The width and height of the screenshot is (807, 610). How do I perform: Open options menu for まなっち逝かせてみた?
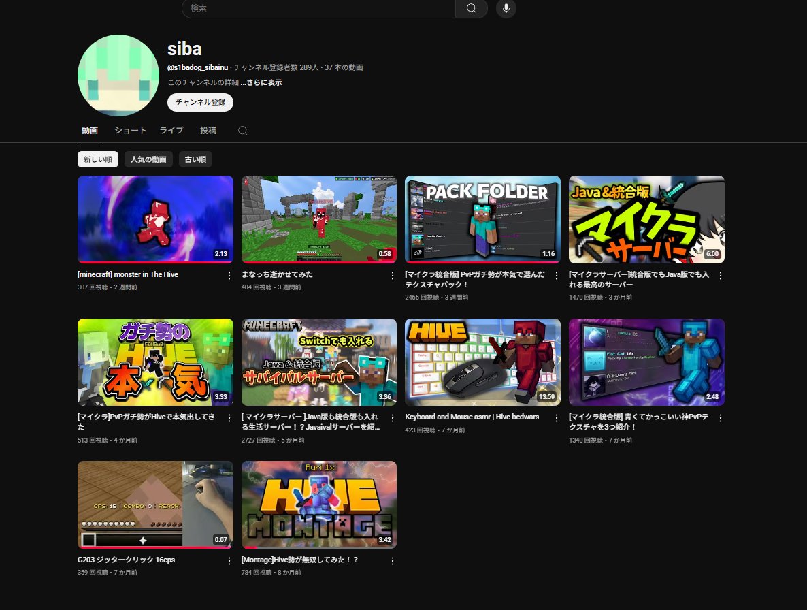point(392,276)
